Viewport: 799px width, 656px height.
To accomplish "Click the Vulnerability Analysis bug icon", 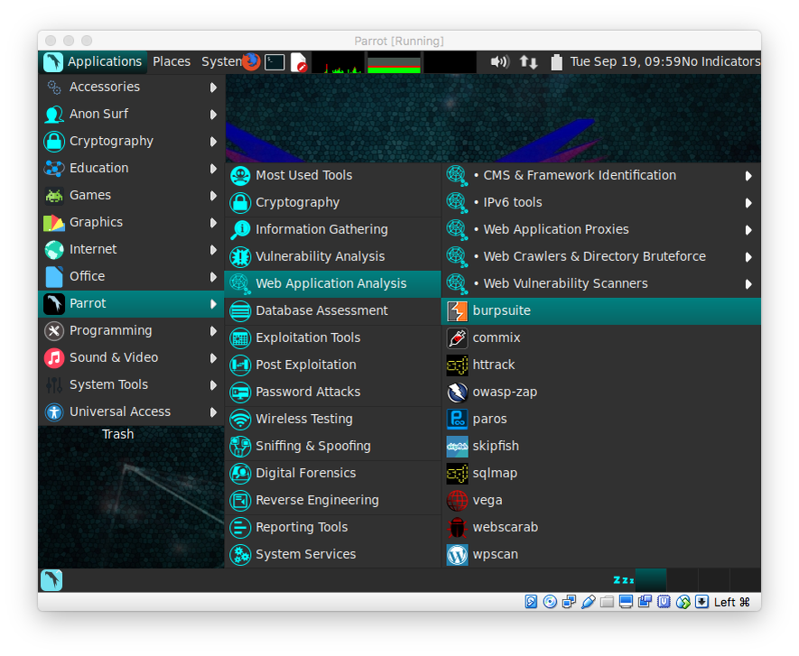I will pyautogui.click(x=240, y=256).
